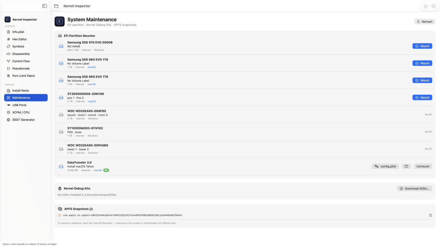
Task: Click the DataTraveler 3.0 drive icon
Action: click(x=61, y=166)
